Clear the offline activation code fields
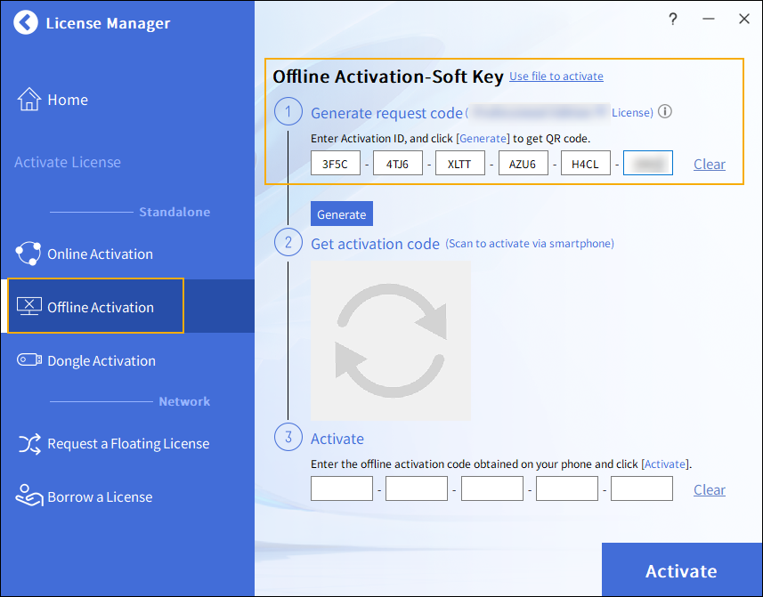Screen dimensions: 763x597 tap(709, 489)
